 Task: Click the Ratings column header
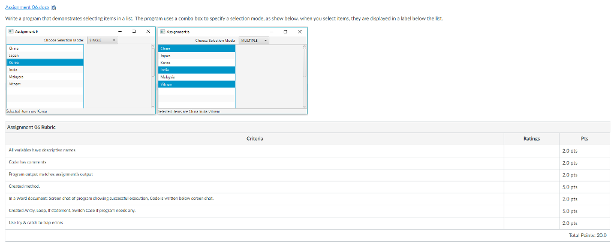pyautogui.click(x=531, y=139)
